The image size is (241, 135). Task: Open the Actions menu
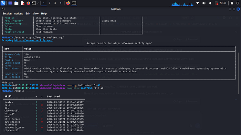pos(19,14)
